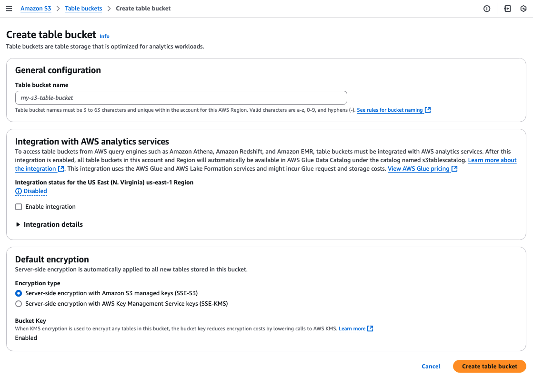Image resolution: width=533 pixels, height=376 pixels.
Task: Open the hamburger navigation menu
Action: 9,9
